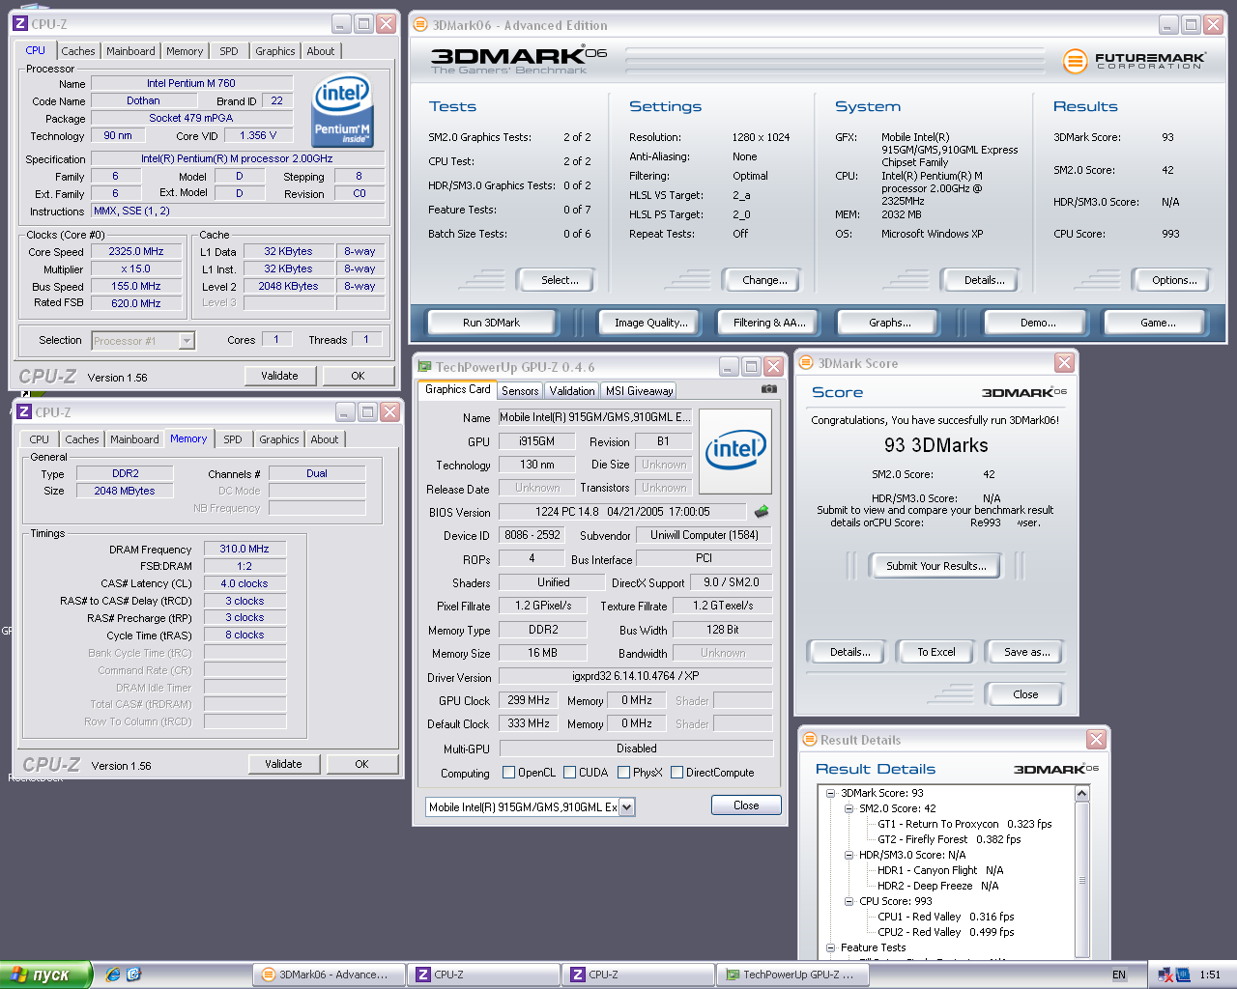Viewport: 1237px width, 989px height.
Task: Switch to the Sensors tab in GPU-Z
Action: (520, 391)
